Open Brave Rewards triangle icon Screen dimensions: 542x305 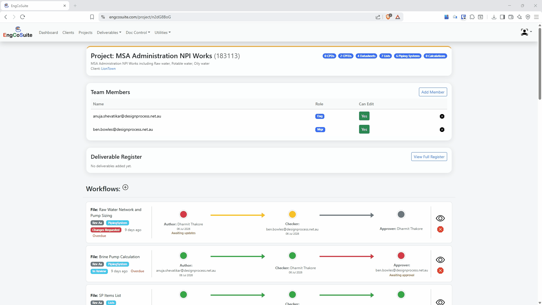[x=398, y=17]
